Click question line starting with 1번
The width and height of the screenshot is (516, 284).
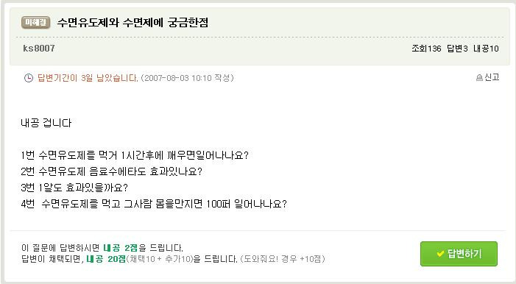point(135,155)
